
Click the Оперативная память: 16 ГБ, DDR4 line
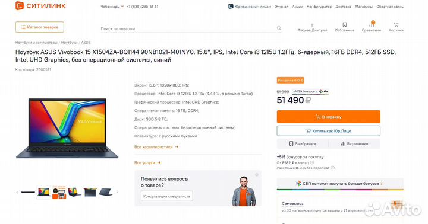coord(167,110)
